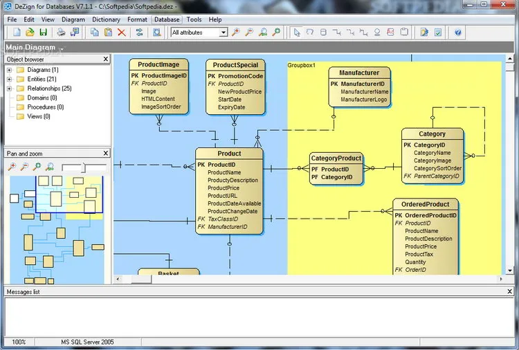Select Views (0) in Object browser
The width and height of the screenshot is (519, 350).
[39, 116]
